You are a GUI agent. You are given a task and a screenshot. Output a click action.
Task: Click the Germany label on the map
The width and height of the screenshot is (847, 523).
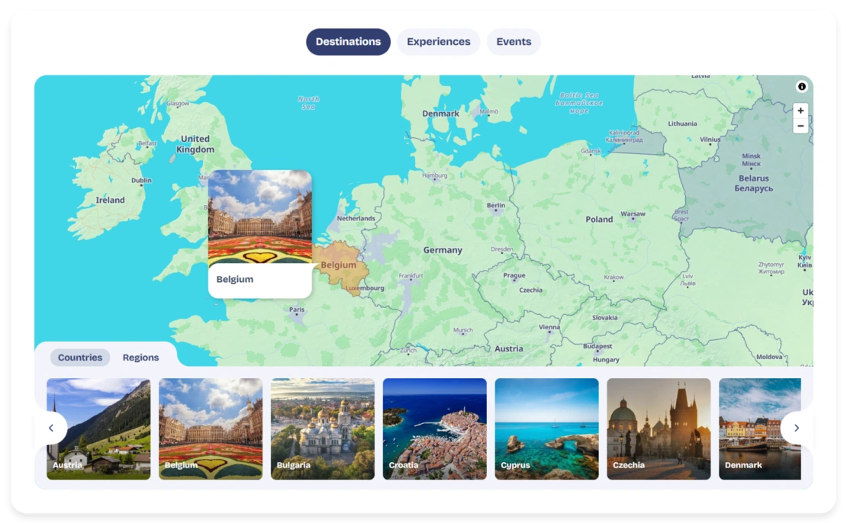443,250
